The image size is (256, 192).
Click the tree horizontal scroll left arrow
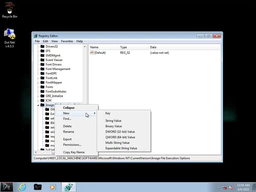click(x=36, y=152)
